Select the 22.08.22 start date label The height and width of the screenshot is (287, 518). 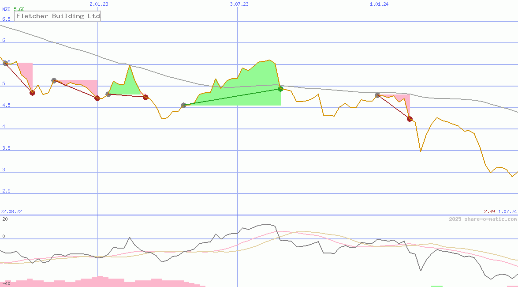click(x=11, y=211)
